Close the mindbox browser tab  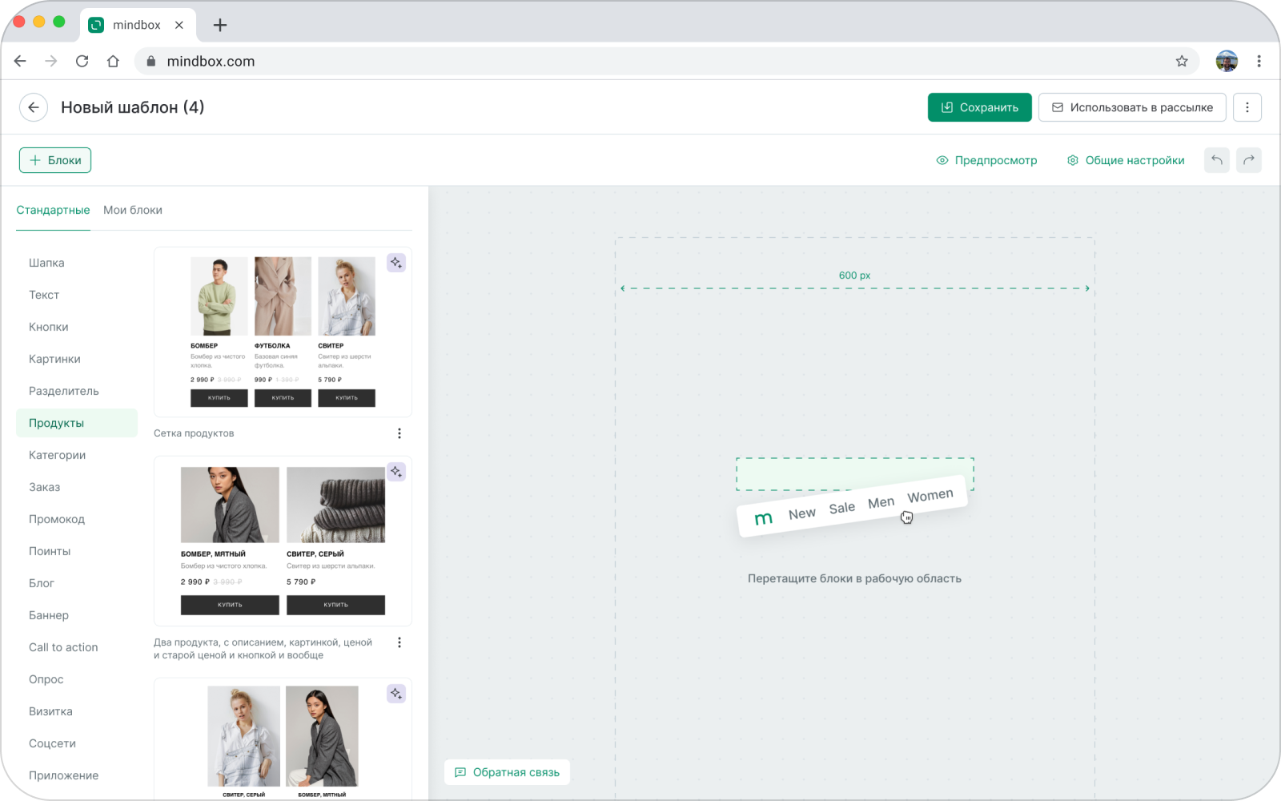tap(179, 25)
